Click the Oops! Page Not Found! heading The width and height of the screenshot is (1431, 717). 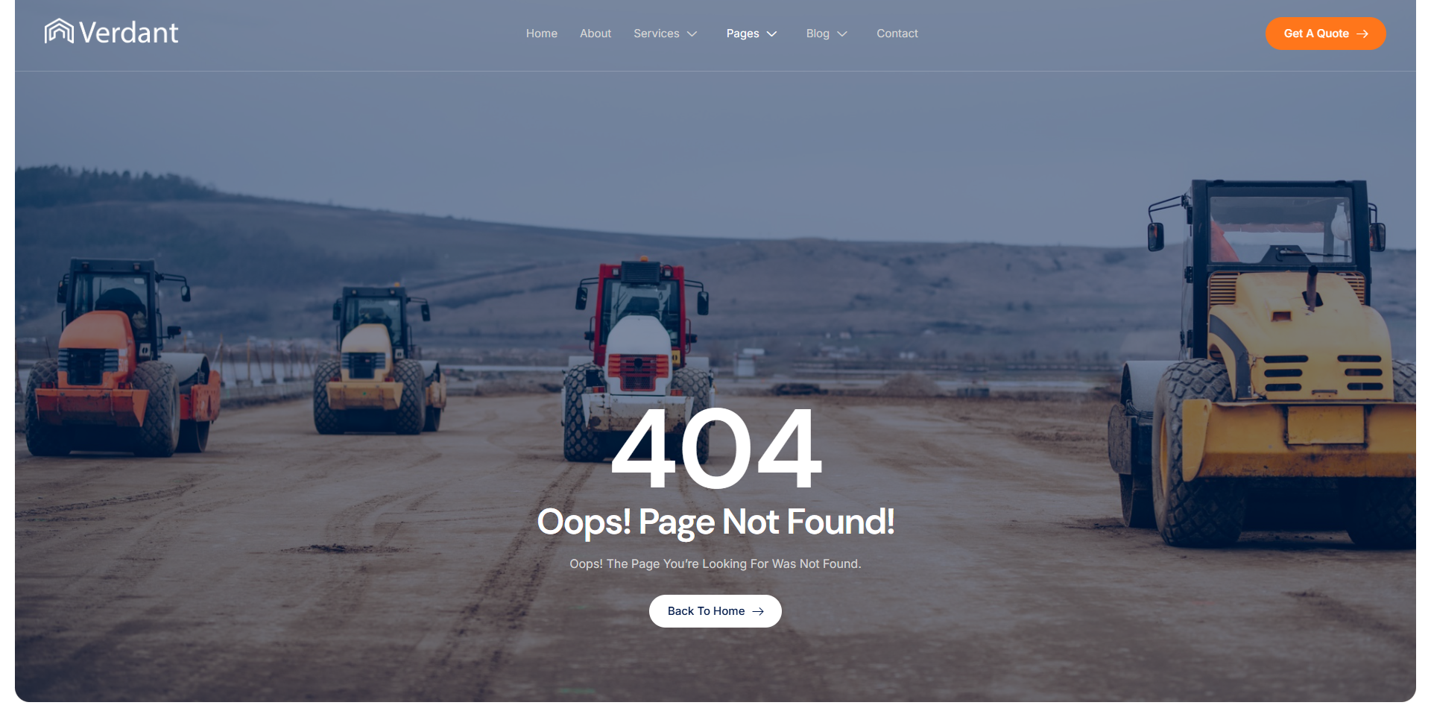pos(715,522)
